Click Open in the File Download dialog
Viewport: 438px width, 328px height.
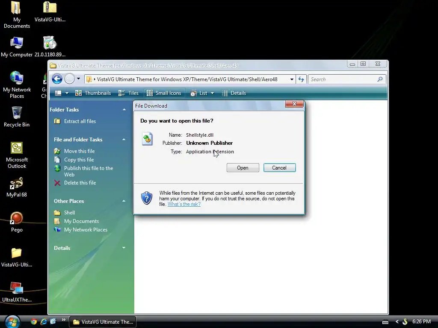[x=243, y=167]
